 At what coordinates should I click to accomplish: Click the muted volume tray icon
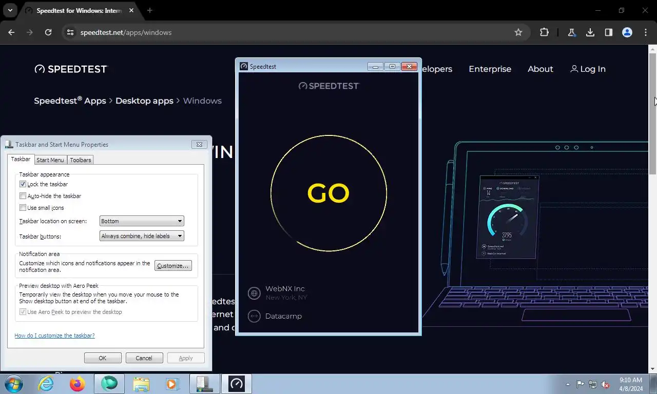point(605,384)
